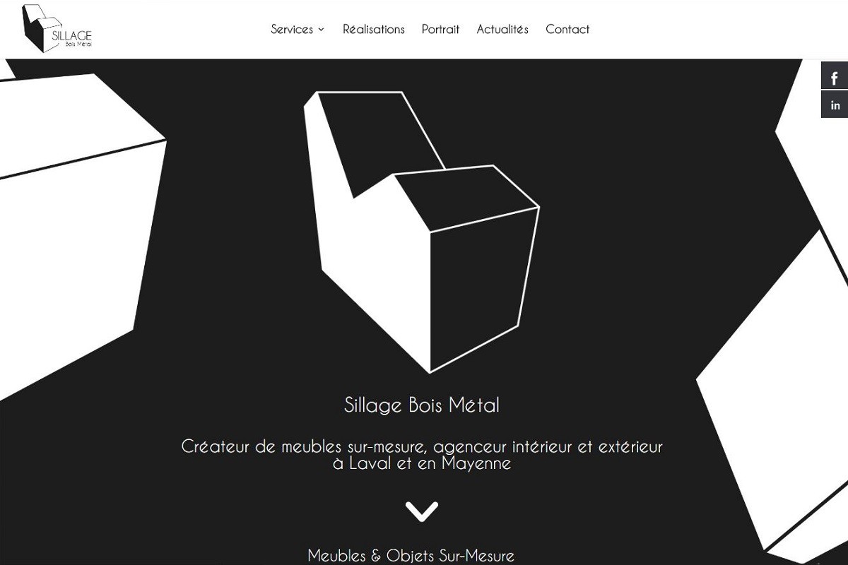Open the LinkedIn social link
Viewport: 848px width, 565px height.
[x=835, y=105]
